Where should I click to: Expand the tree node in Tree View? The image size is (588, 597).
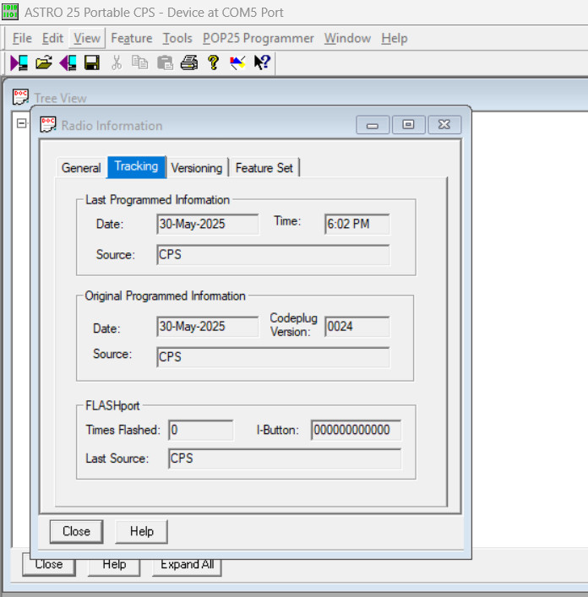click(x=22, y=123)
